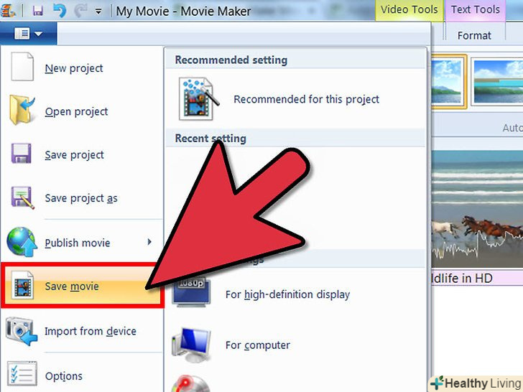Expand the Publish movie submenu arrow
This screenshot has height=392, width=523.
(149, 242)
